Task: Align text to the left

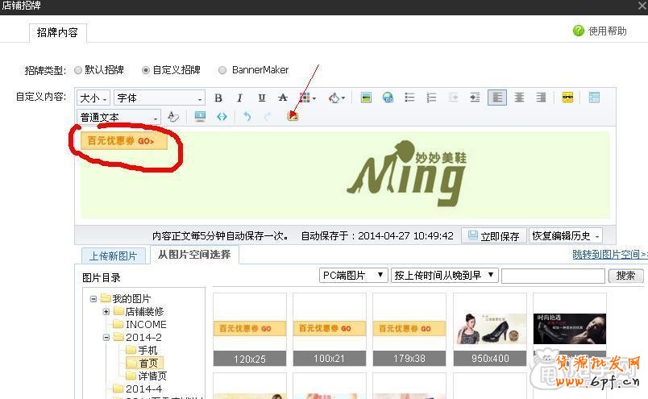Action: coord(497,98)
